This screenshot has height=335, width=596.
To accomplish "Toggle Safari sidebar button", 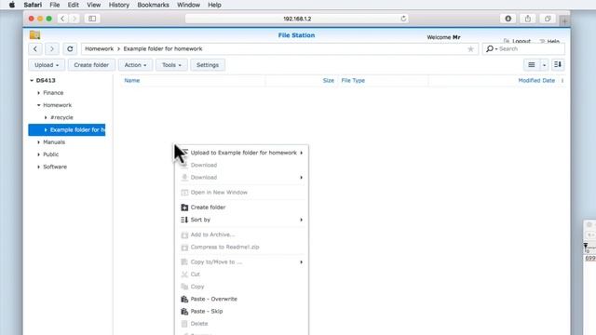I will (x=92, y=19).
